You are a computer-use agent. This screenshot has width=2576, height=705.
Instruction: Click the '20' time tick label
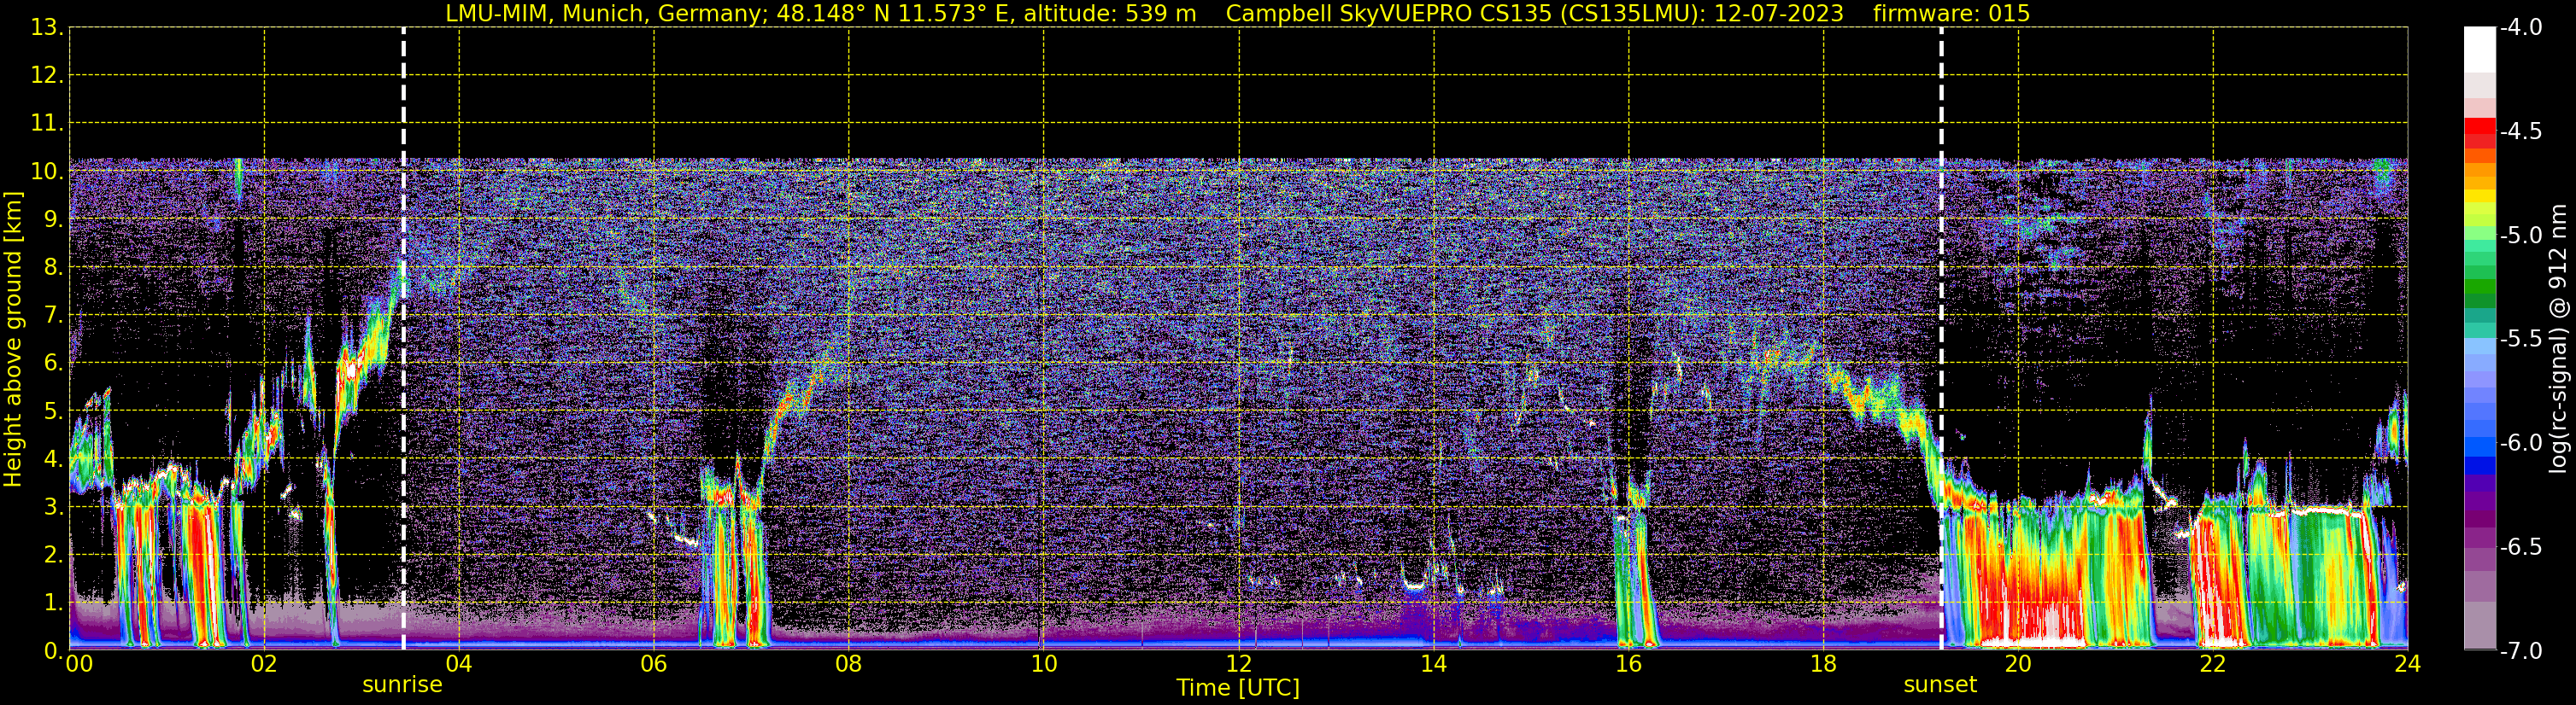(2018, 664)
